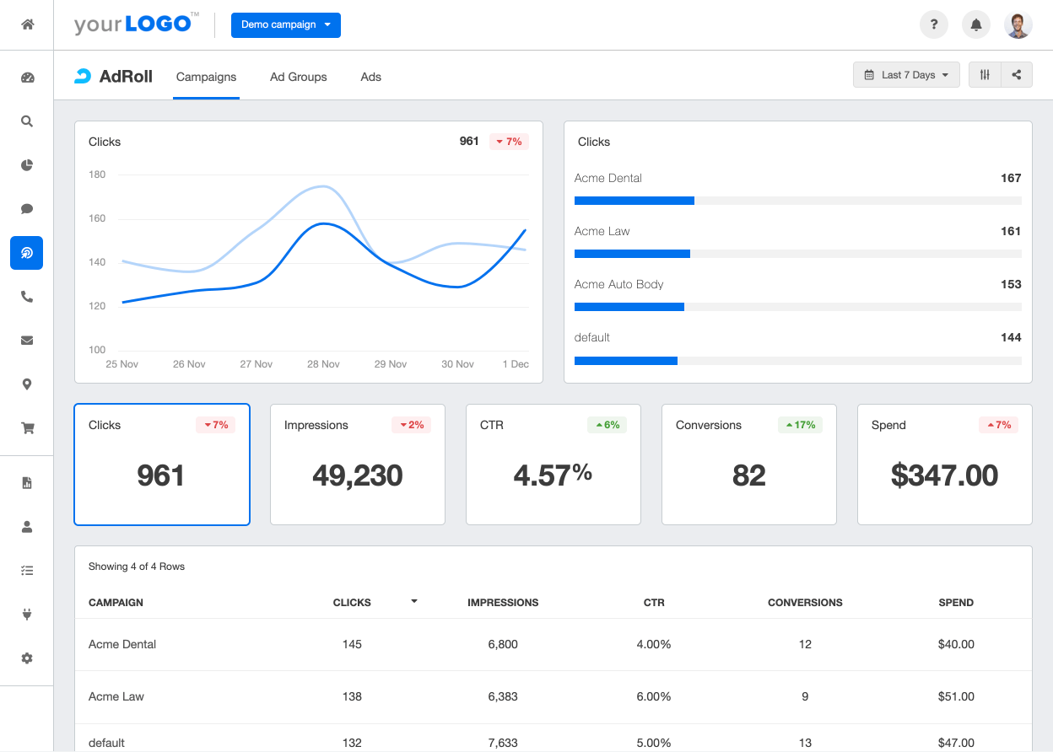This screenshot has width=1053, height=752.
Task: Open the dashboard speedometer view
Action: click(26, 77)
